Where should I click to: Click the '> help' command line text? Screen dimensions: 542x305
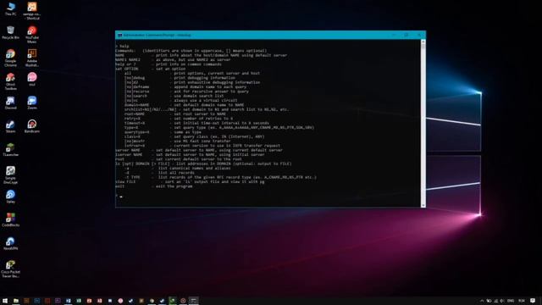click(122, 46)
